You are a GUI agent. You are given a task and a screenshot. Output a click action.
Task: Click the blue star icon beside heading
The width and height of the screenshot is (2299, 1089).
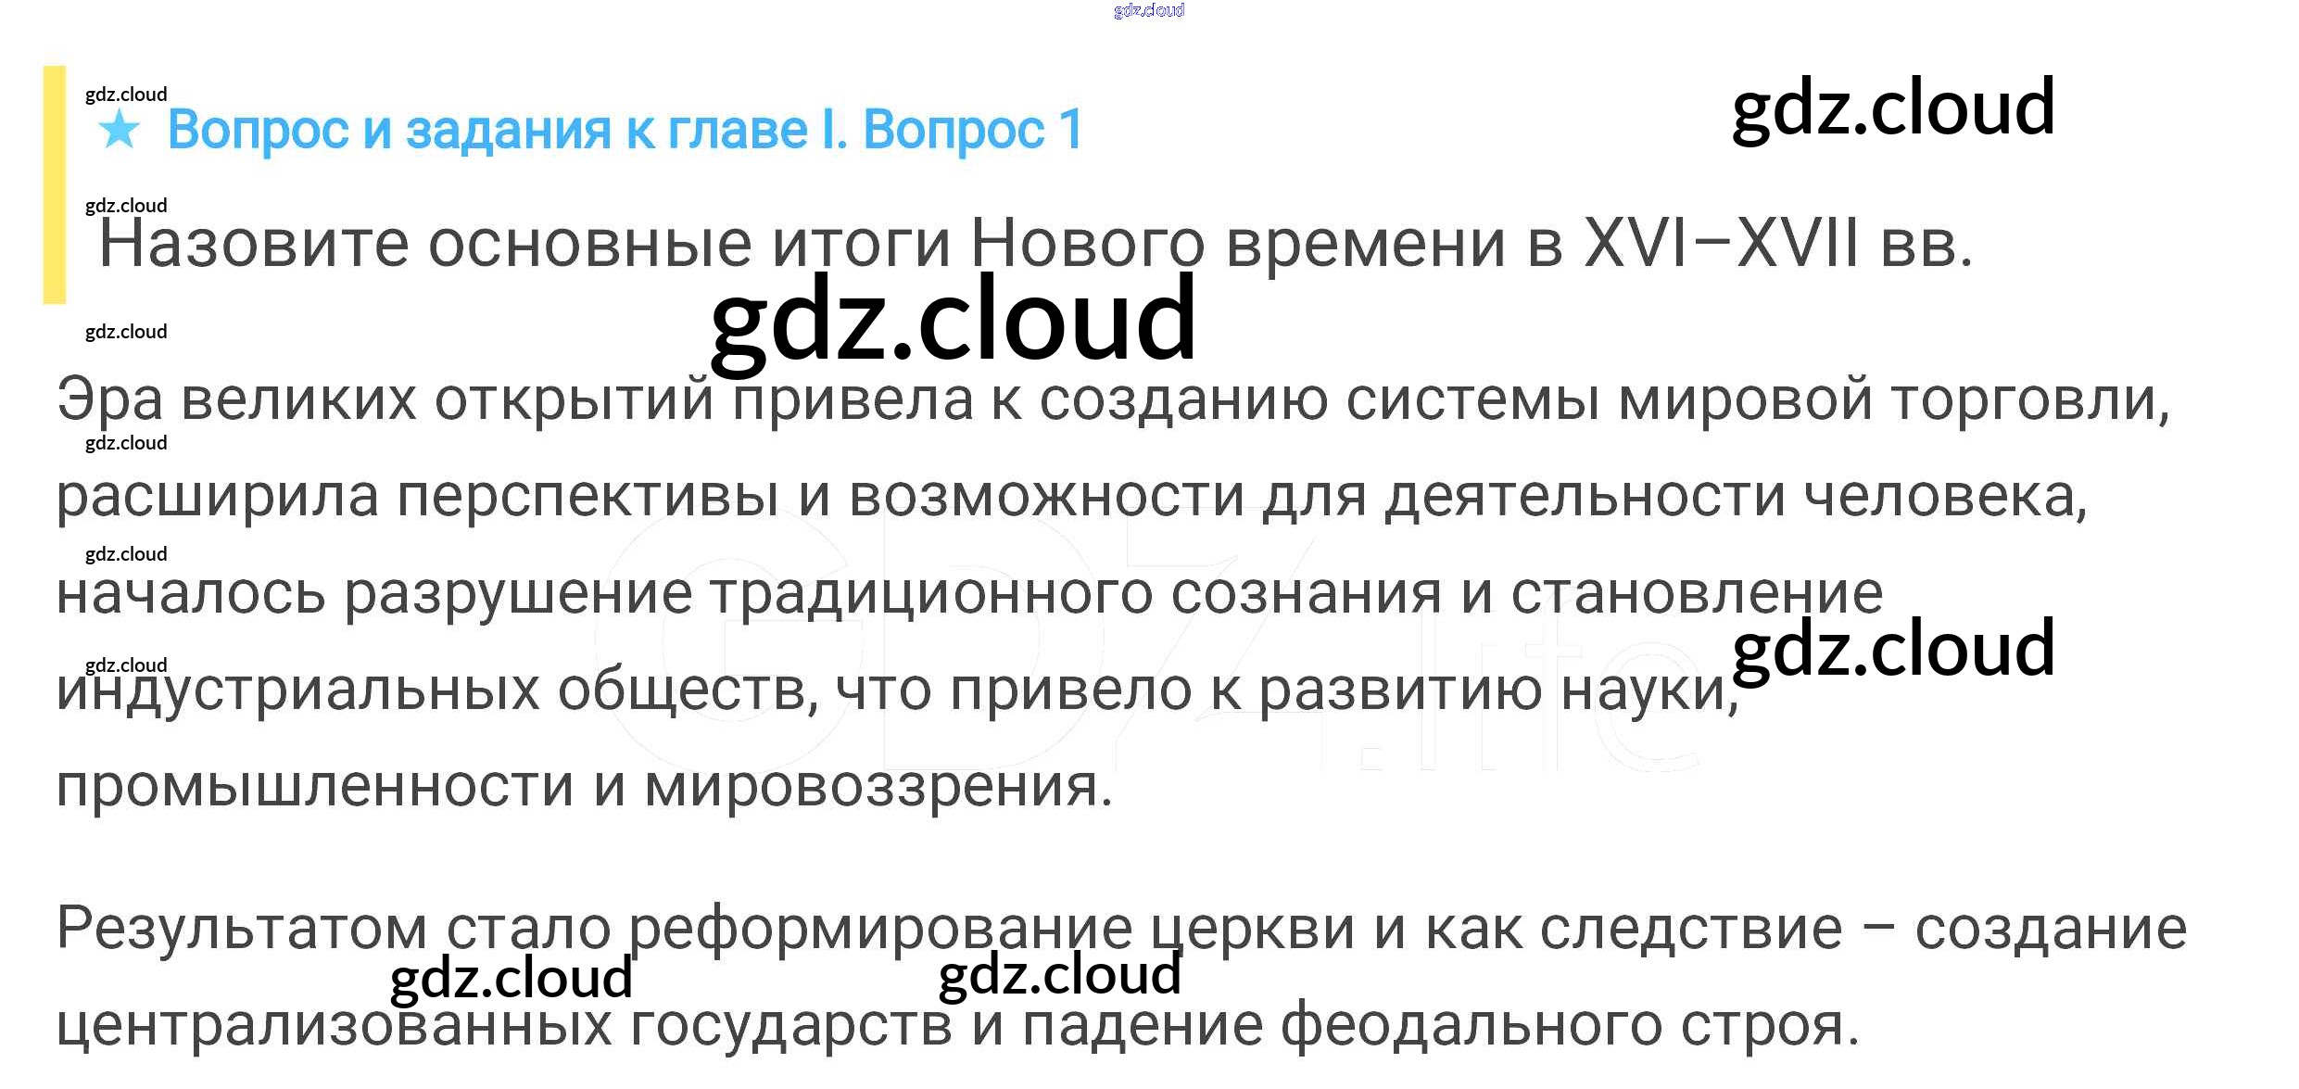pyautogui.click(x=120, y=130)
